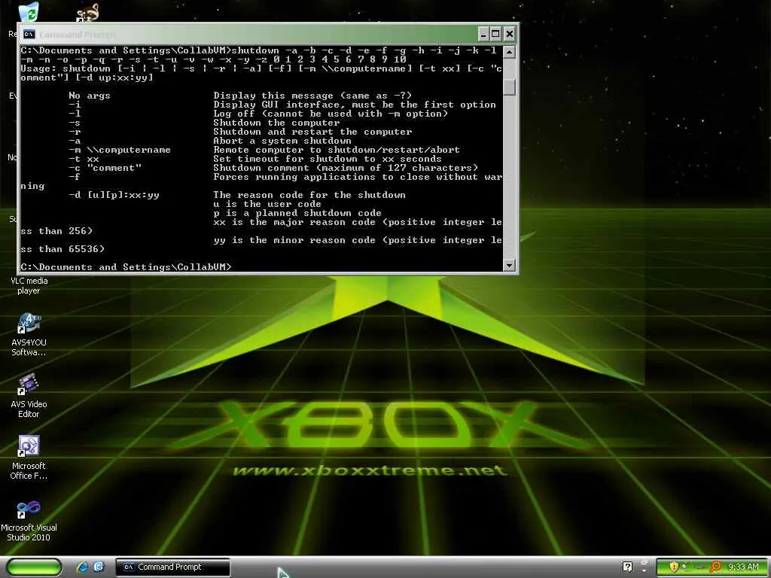Open the Command Prompt window system menu icon
This screenshot has height=578, width=771.
[29, 34]
